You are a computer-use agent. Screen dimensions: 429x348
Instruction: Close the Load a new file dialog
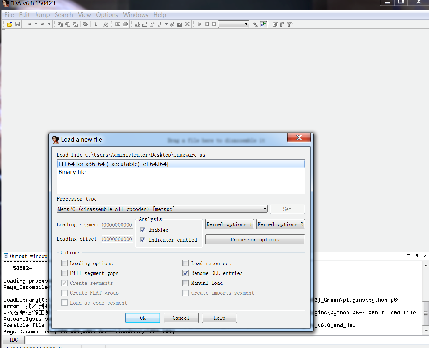coord(299,137)
